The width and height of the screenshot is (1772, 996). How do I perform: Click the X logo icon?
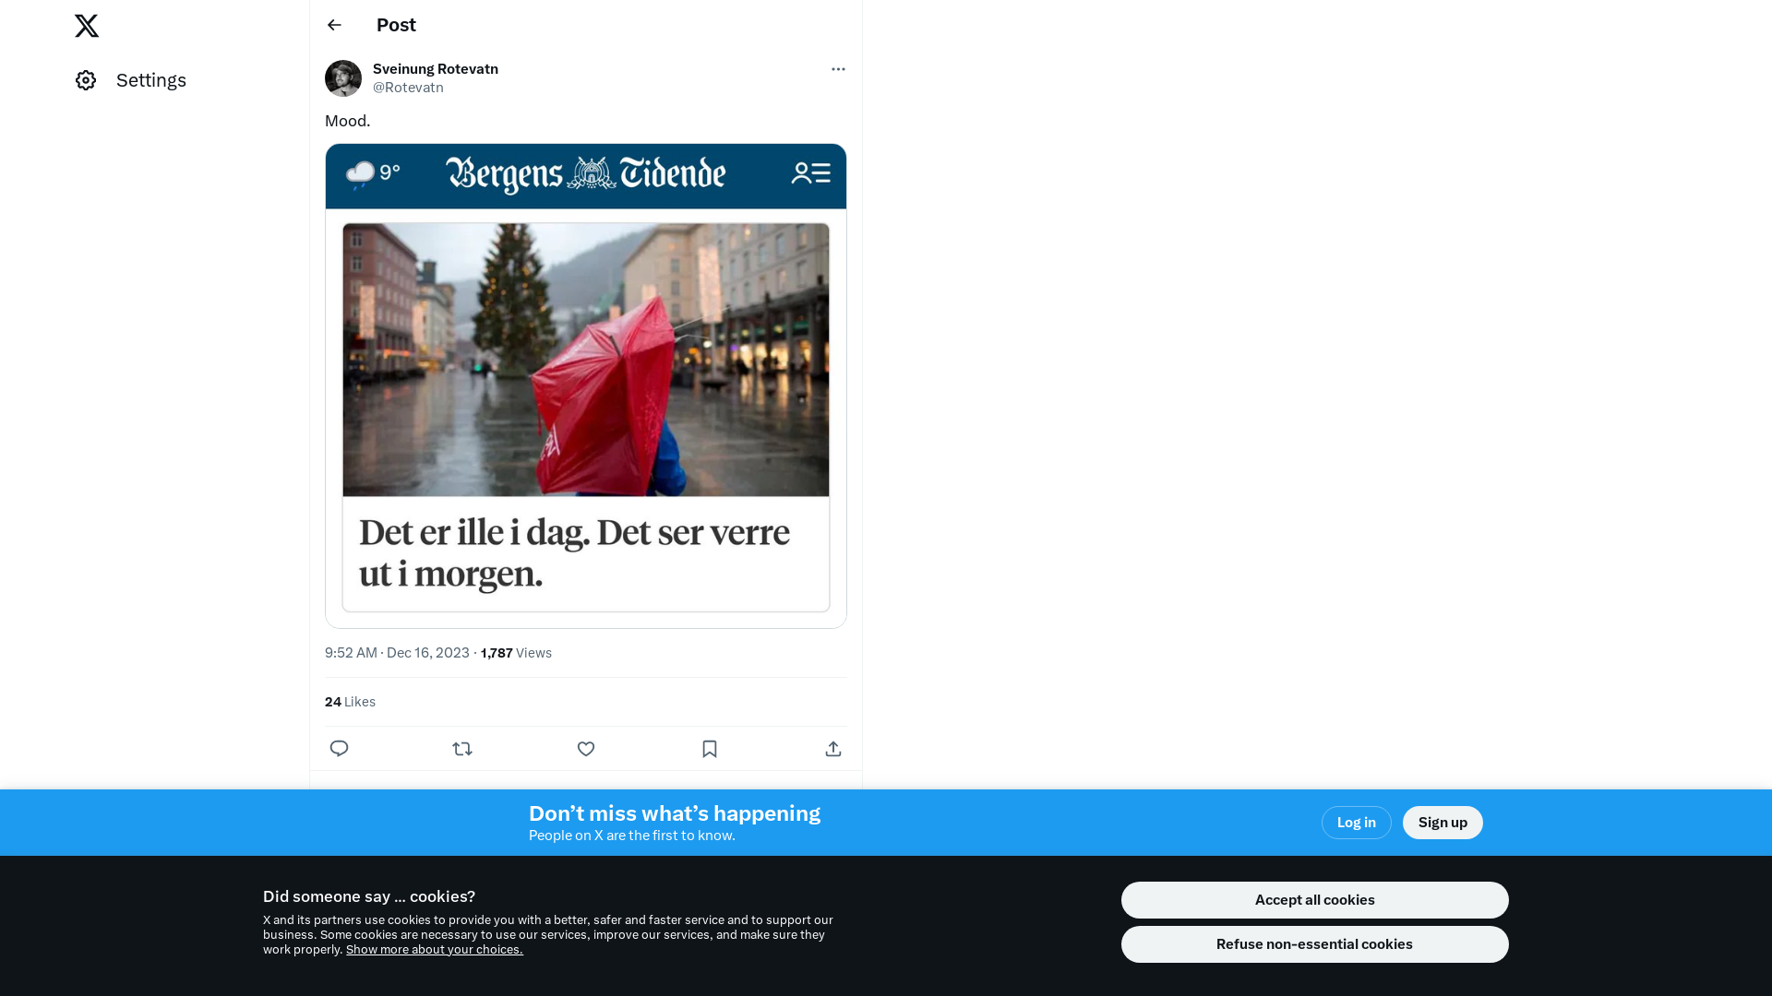87,26
